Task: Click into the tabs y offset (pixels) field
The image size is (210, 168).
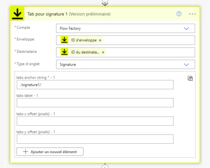Action: tap(95, 139)
